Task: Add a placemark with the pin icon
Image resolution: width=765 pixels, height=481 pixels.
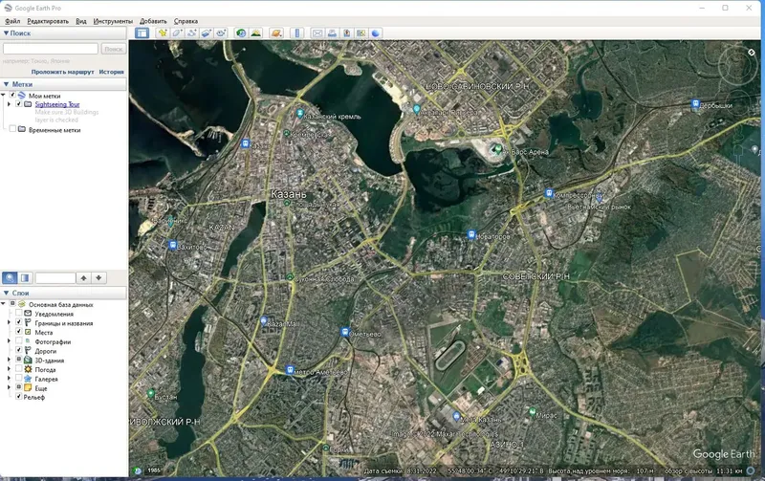Action: (x=163, y=33)
